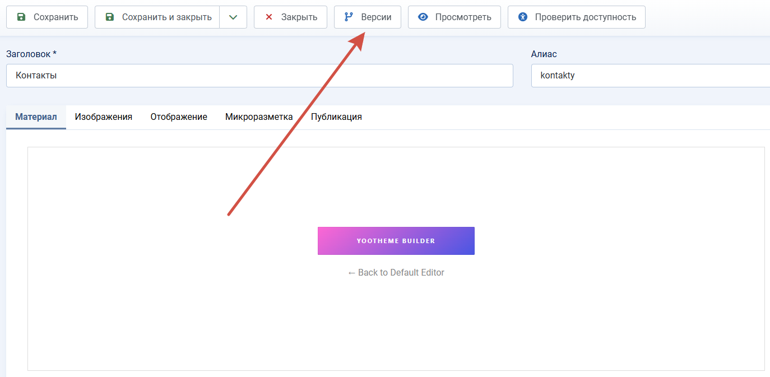The image size is (770, 377).
Task: Click the eye icon on Просмотреть button
Action: click(423, 17)
